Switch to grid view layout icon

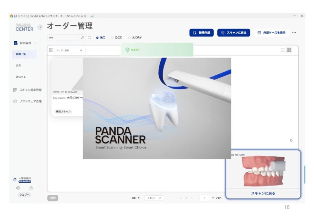[x=289, y=50]
